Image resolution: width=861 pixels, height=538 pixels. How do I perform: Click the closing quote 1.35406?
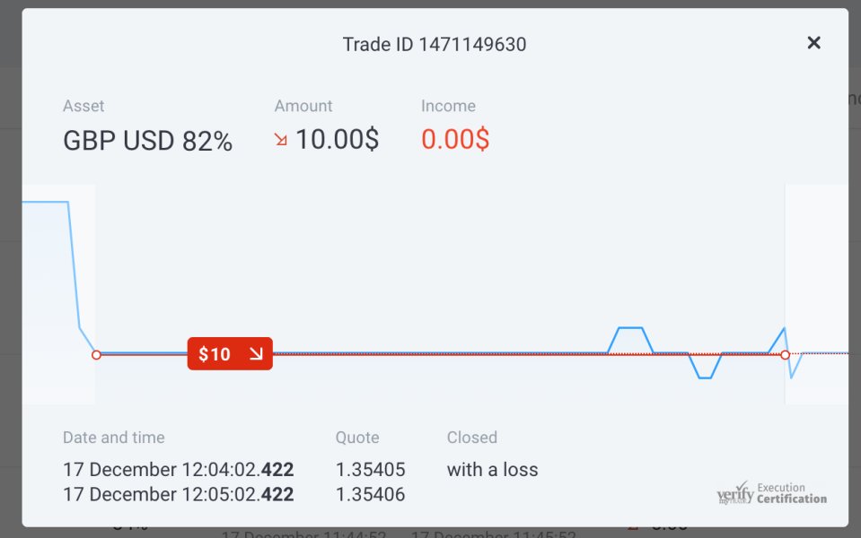pyautogui.click(x=370, y=494)
